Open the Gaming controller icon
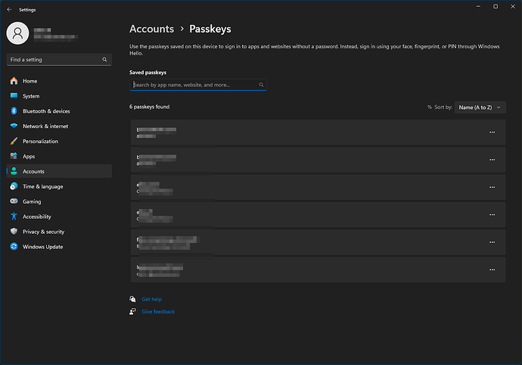Viewport: 522px width, 365px height. tap(14, 201)
